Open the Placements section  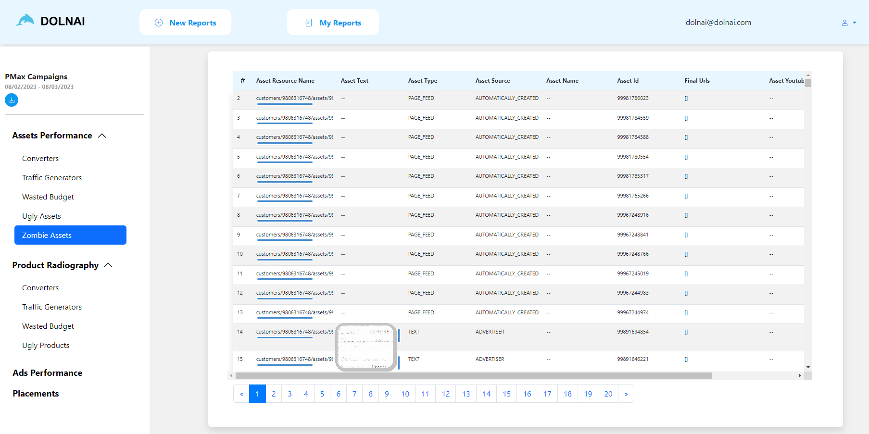pyautogui.click(x=36, y=393)
